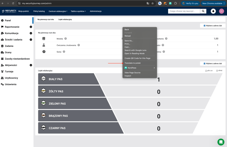Click the Komunikacja sidebar icon

[2, 33]
